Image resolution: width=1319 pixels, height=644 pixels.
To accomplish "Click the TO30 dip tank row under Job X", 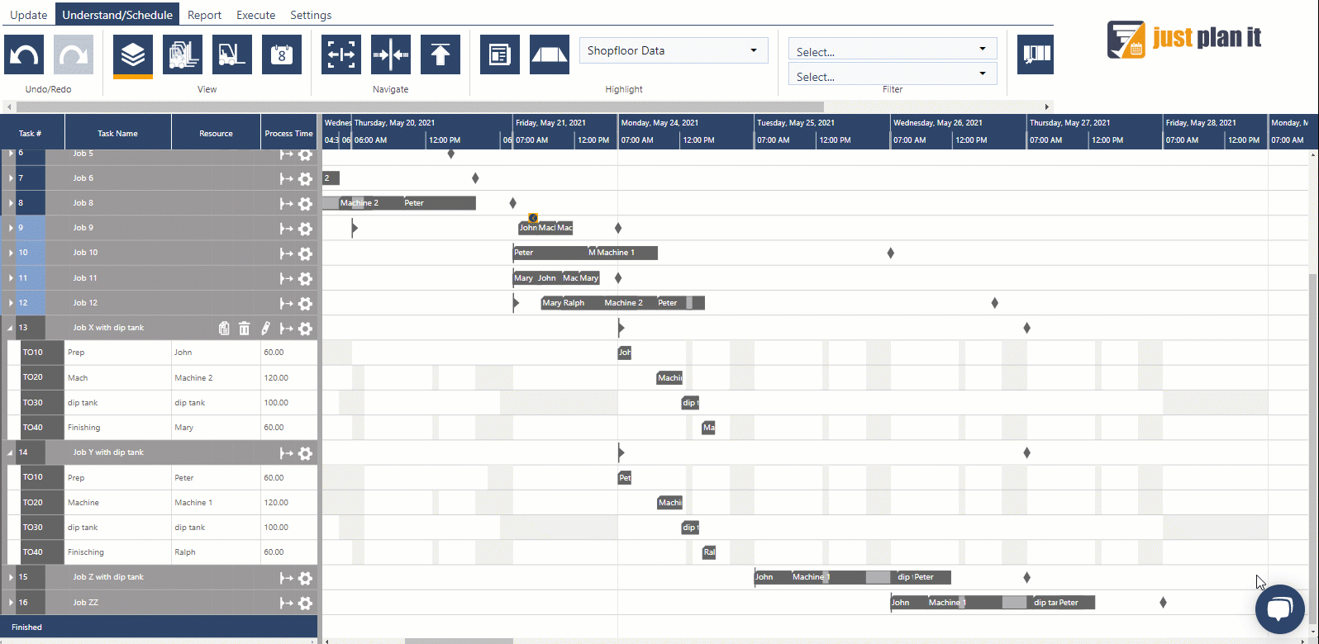I will tap(159, 403).
